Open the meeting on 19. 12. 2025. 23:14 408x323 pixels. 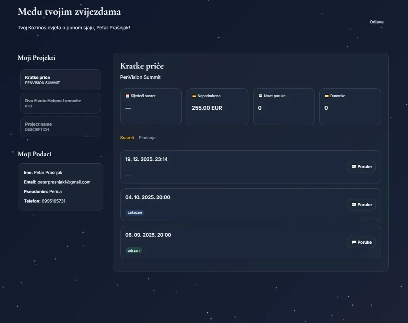coord(147,159)
